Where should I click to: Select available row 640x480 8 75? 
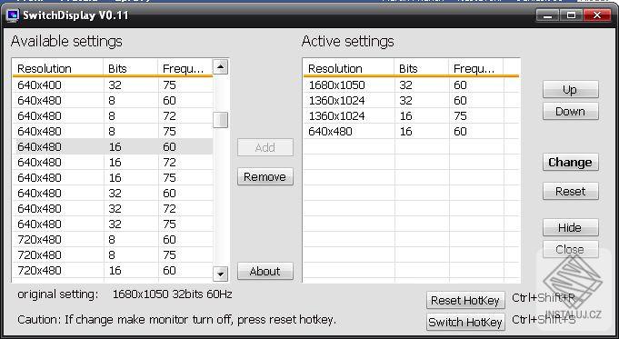[113, 131]
